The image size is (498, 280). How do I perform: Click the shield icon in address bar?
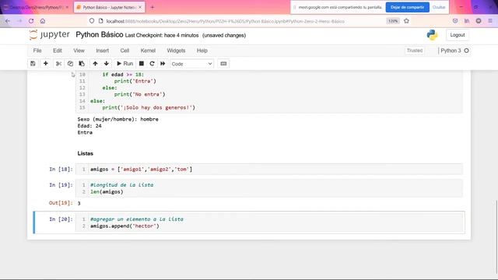coord(92,21)
